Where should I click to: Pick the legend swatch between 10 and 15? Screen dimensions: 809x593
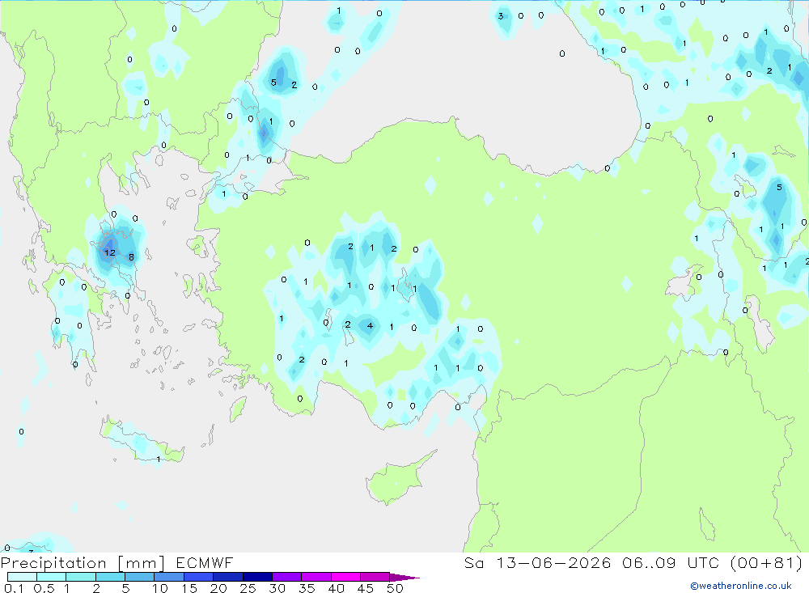click(169, 577)
